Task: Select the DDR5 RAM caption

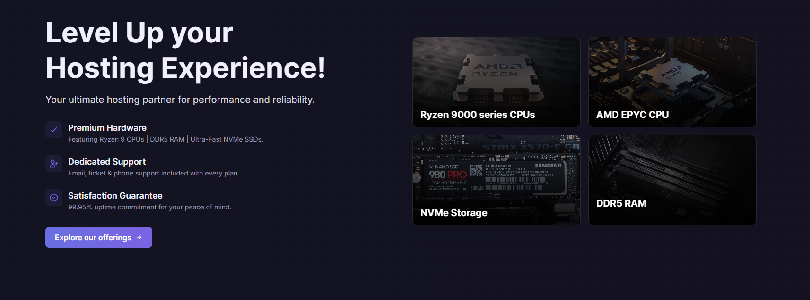Action: click(x=621, y=203)
